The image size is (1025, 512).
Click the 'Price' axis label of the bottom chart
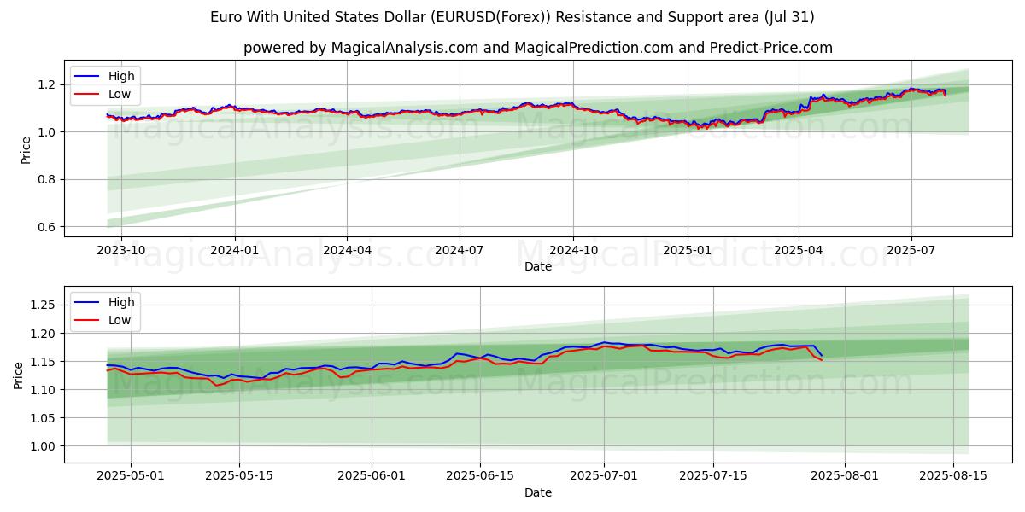(x=18, y=375)
